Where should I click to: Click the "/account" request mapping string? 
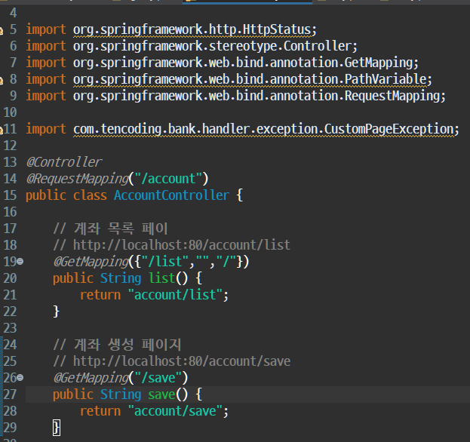pos(168,179)
